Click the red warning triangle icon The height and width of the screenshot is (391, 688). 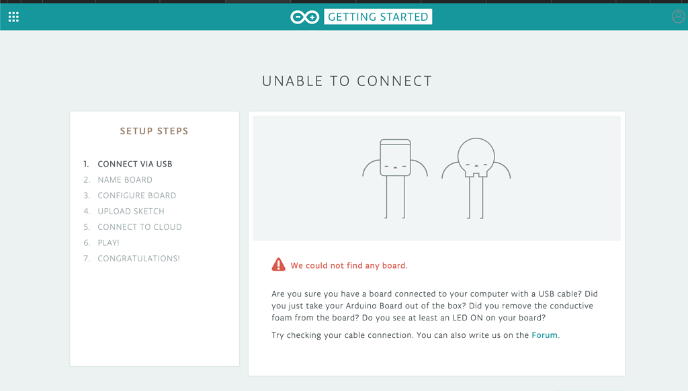pyautogui.click(x=278, y=265)
